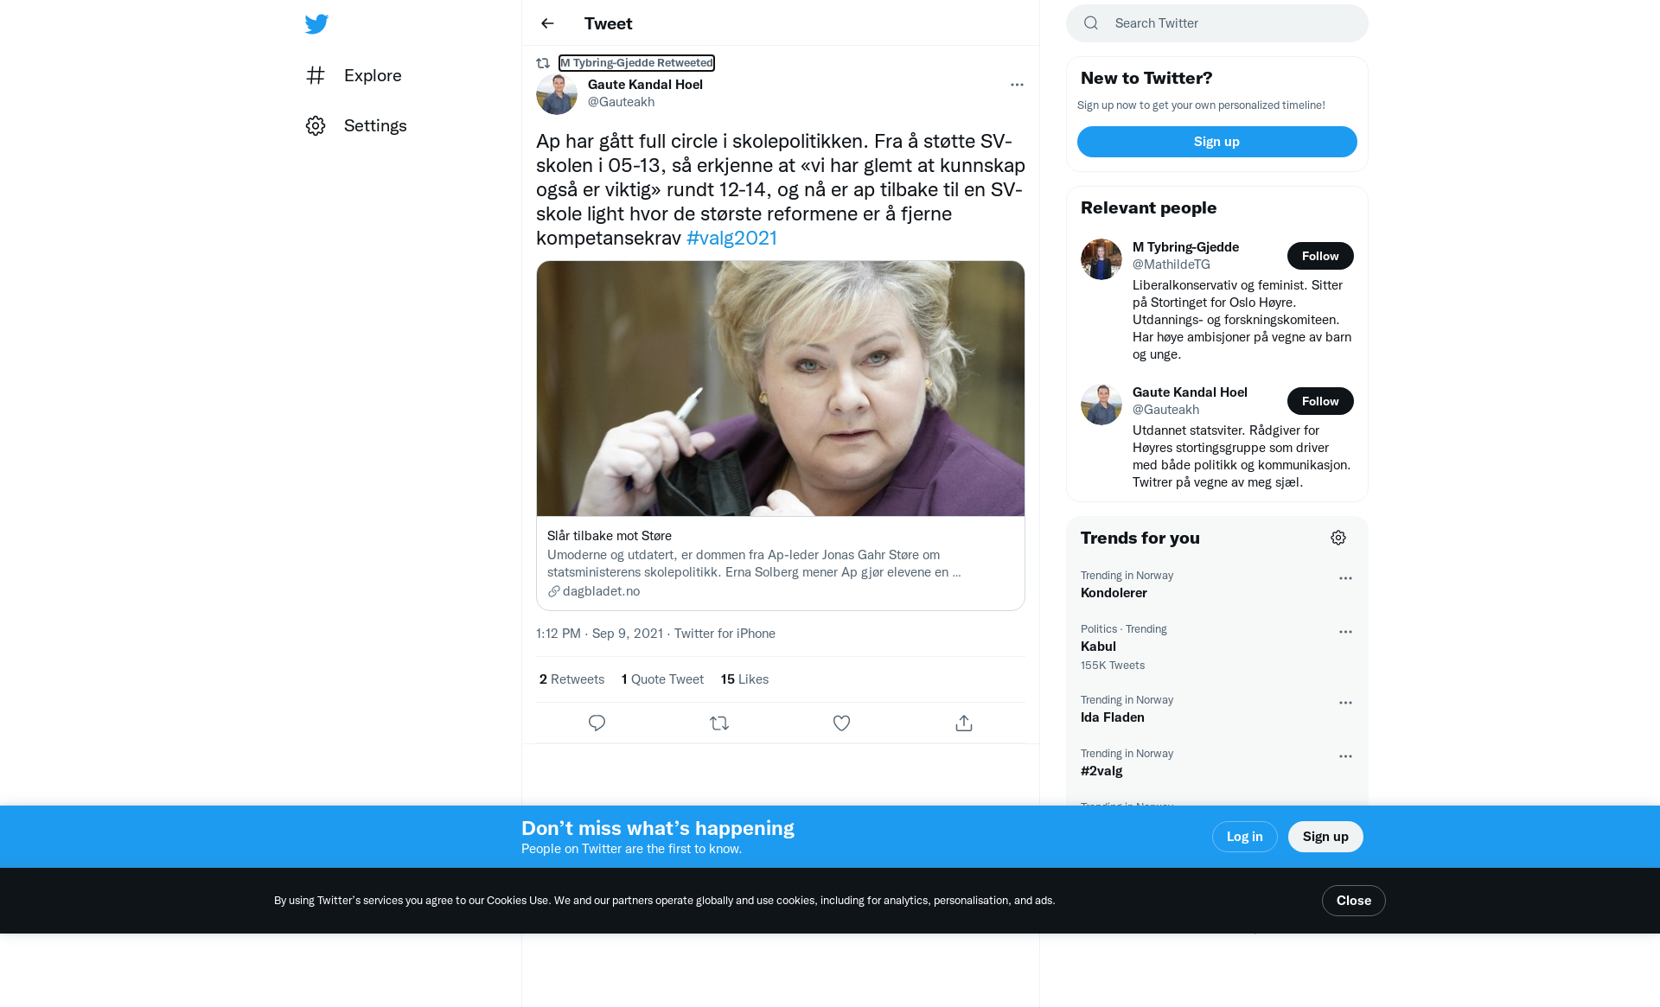Screen dimensions: 1660x1007
Task: Click the #valg2021 hashtag link
Action: coord(731,238)
